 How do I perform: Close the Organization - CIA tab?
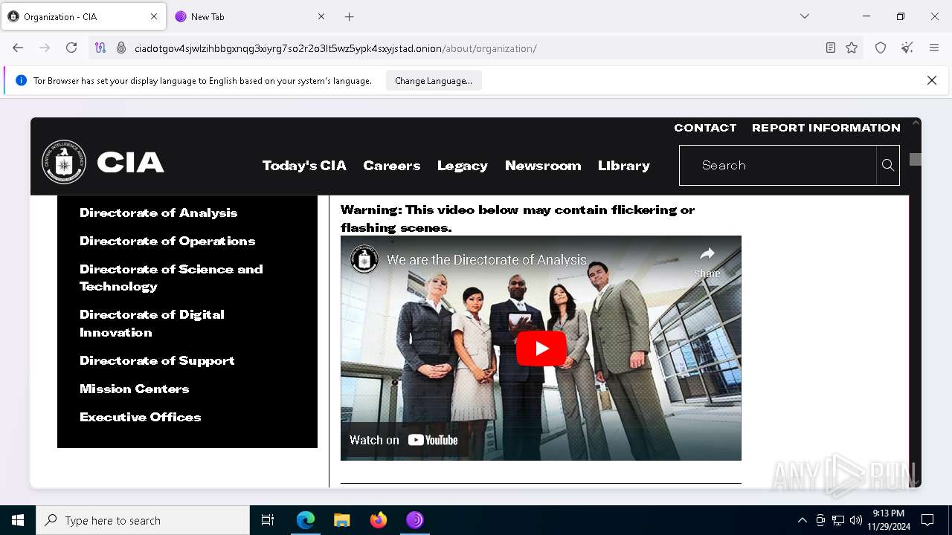pos(154,16)
